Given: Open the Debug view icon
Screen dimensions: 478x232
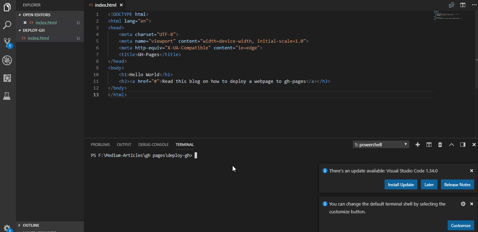Looking at the screenshot, I should pyautogui.click(x=7, y=60).
